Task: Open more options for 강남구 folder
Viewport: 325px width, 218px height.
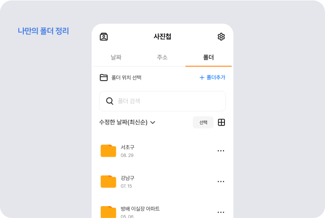Action: 221,181
